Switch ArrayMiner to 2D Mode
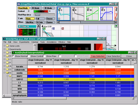 point(36,8)
